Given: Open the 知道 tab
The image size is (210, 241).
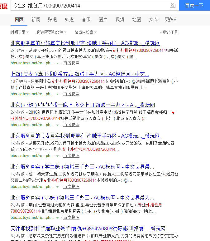Looking at the screenshot, I should click(x=69, y=20).
